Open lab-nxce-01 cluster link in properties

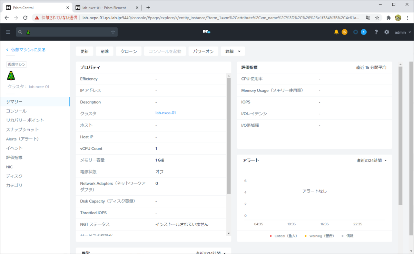(x=166, y=113)
